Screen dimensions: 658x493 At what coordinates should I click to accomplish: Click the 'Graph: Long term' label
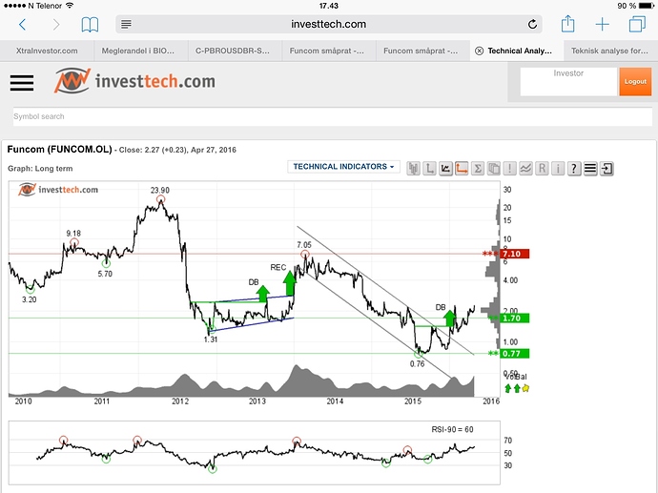[40, 169]
